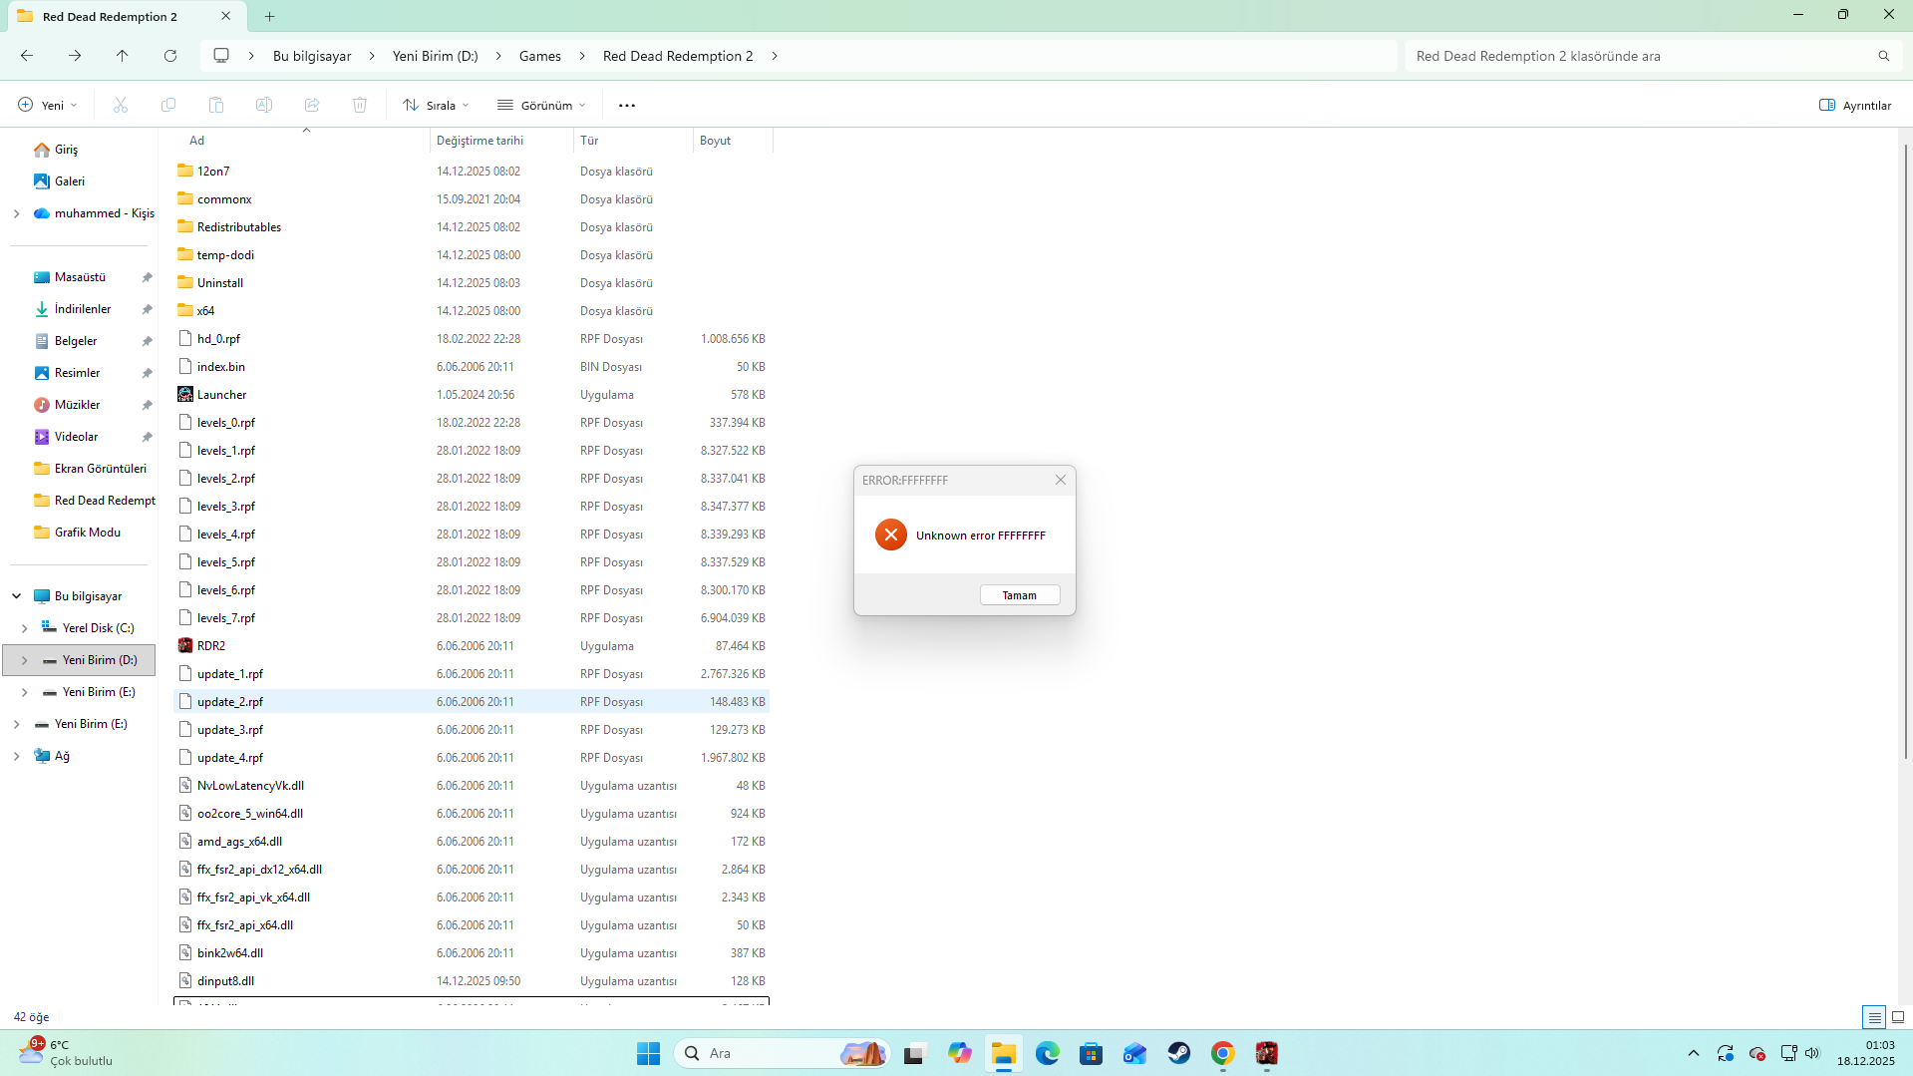Click the Forward navigation arrow
The image size is (1913, 1076).
tap(75, 56)
